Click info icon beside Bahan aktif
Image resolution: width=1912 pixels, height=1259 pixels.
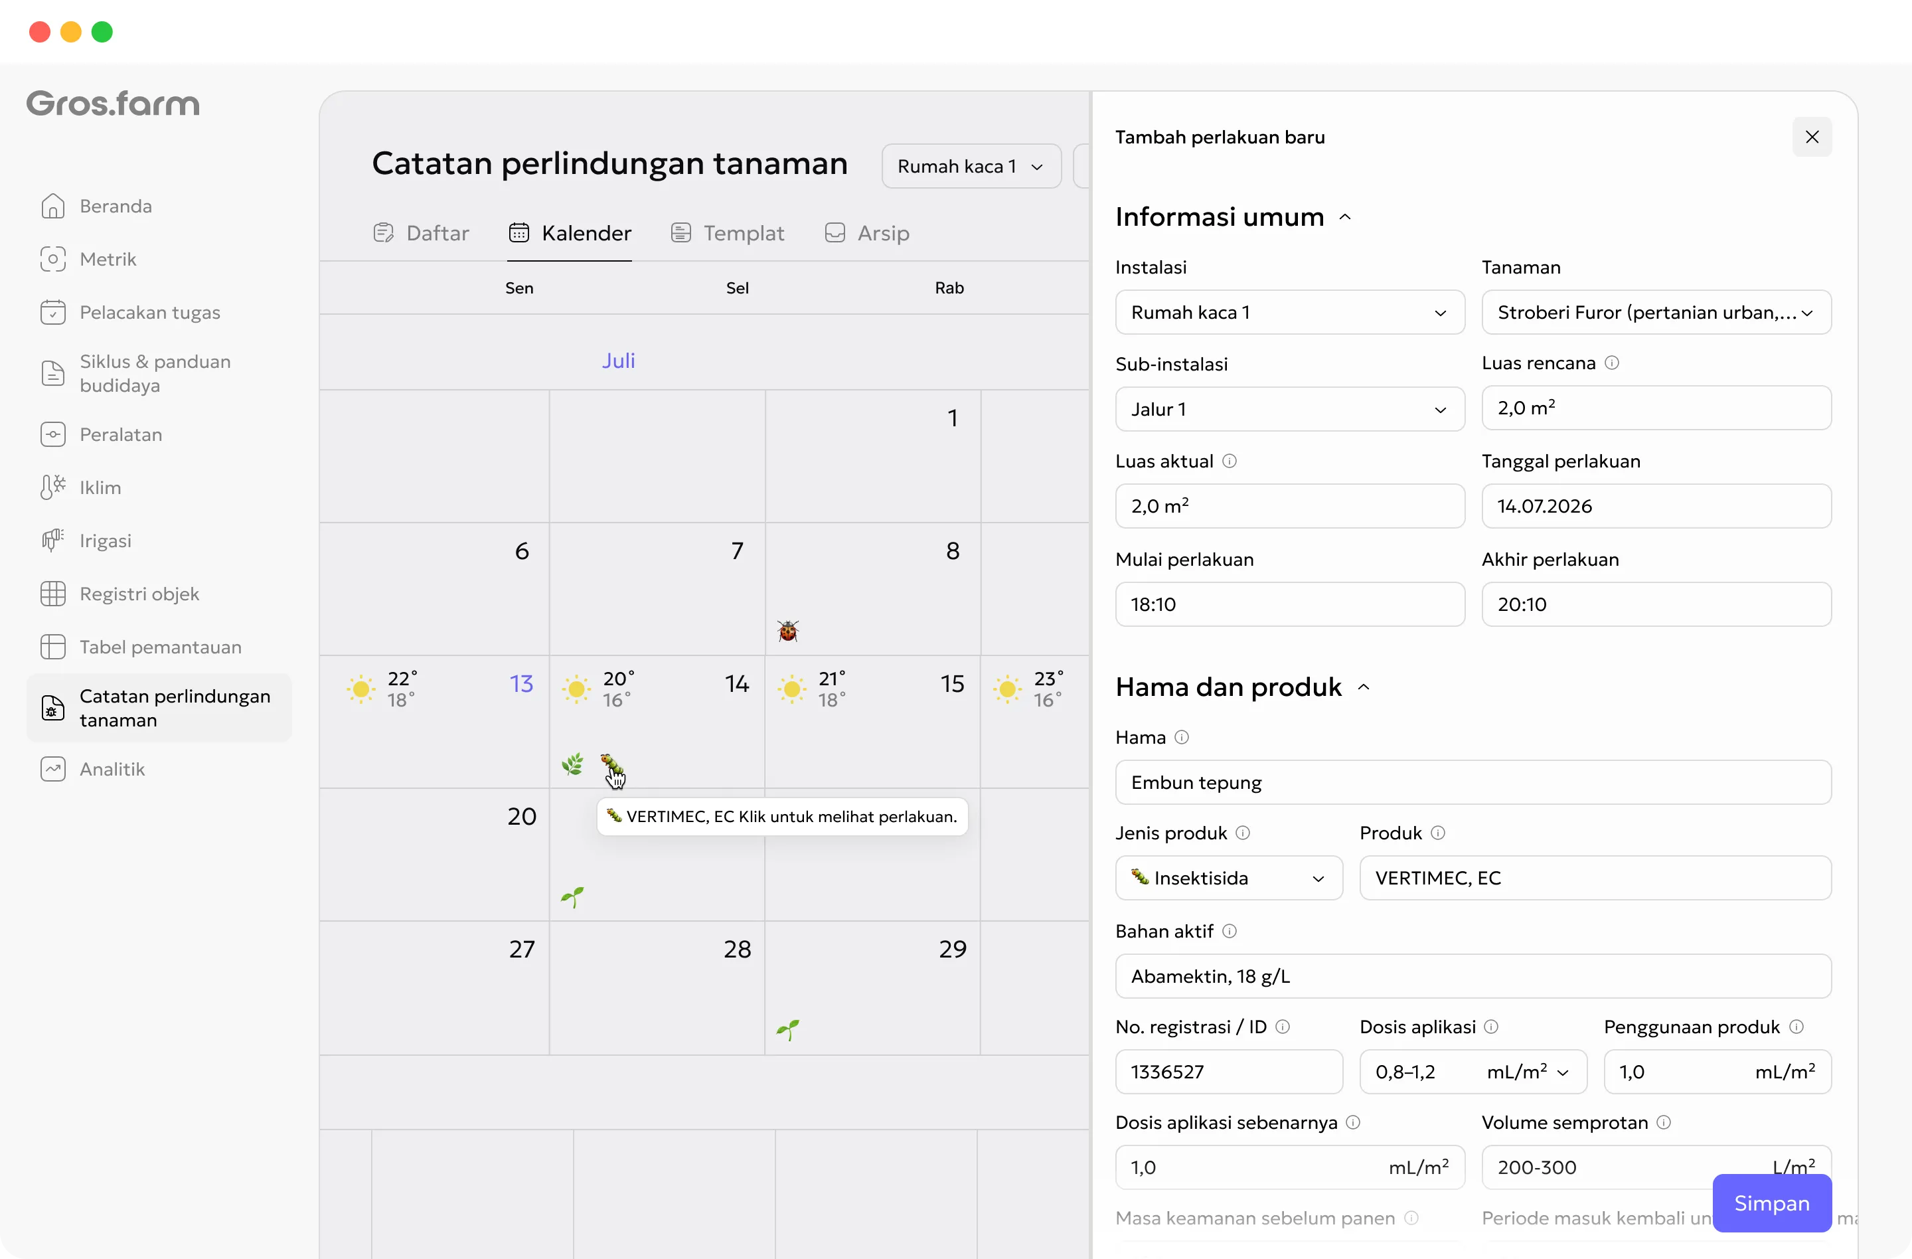coord(1229,930)
